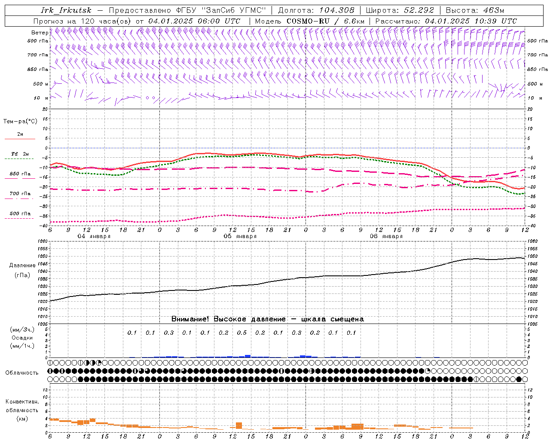550x440 pixels.
Task: Click the 0.5 precipitation value
Action: (242, 333)
